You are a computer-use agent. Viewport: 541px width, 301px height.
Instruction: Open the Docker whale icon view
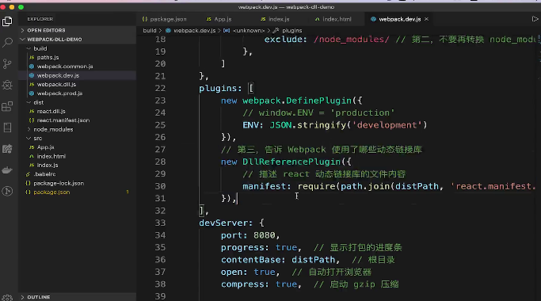coord(7,170)
